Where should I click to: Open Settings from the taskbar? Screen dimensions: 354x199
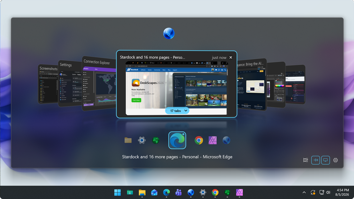tap(203, 192)
